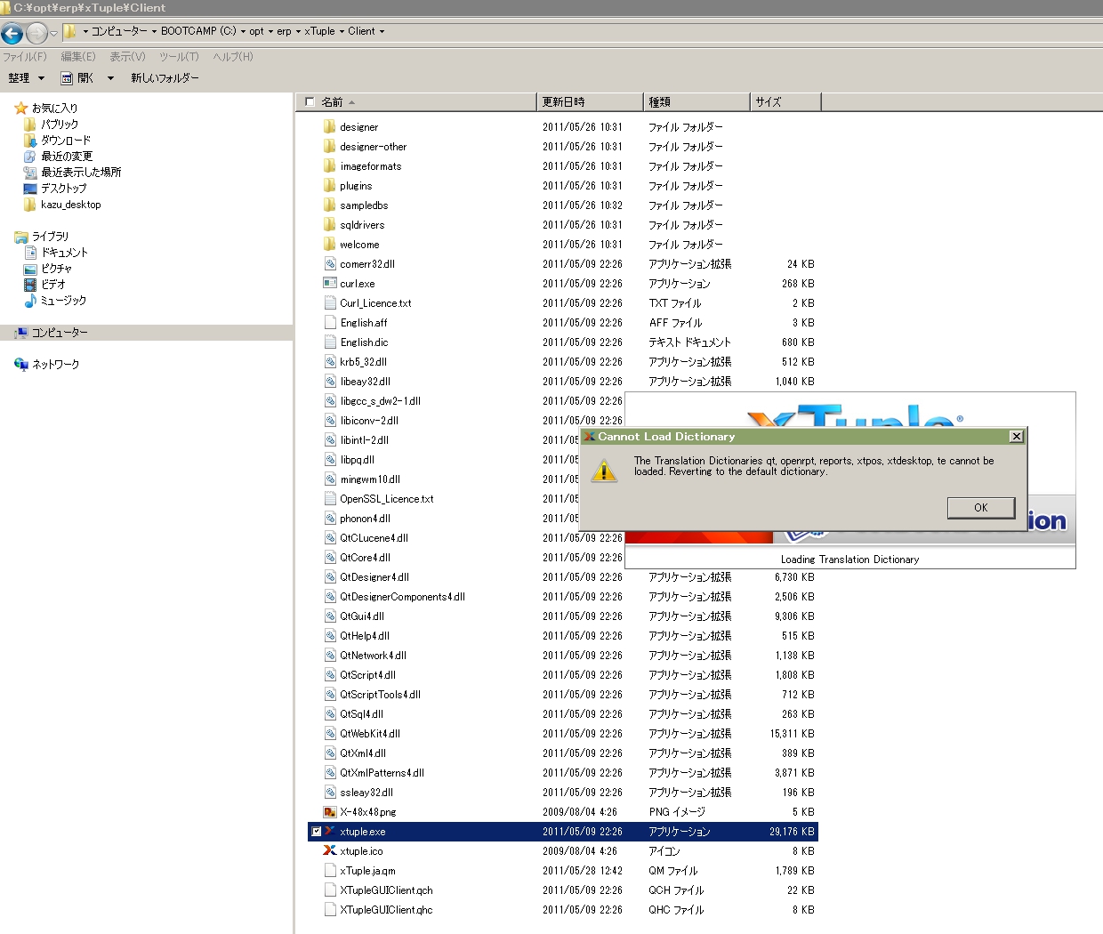Select the QtDesignerComponents4.dll file name
Viewport: 1103px width, 934px height.
pos(402,597)
